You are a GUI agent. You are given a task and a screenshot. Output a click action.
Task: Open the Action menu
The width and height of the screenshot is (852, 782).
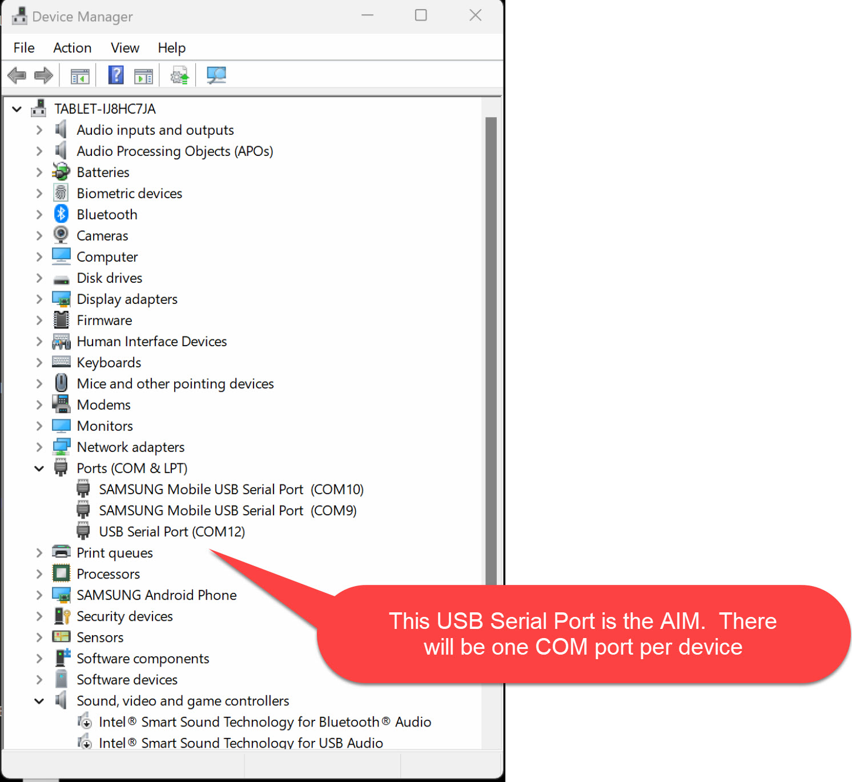[x=73, y=48]
